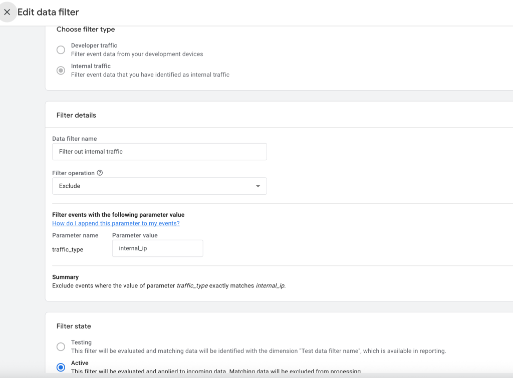
Task: Click the help icon beside Filter operation
Action: (100, 173)
